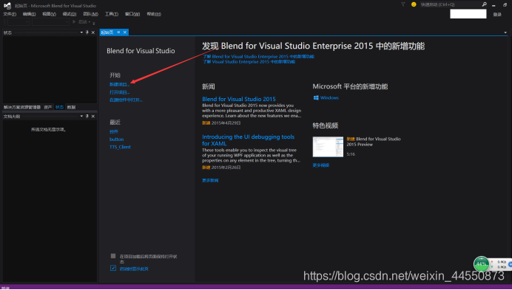Open the 帮助(H) menu

pyautogui.click(x=154, y=14)
